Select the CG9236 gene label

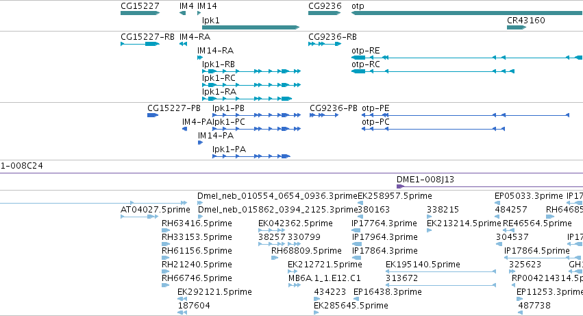coord(325,6)
